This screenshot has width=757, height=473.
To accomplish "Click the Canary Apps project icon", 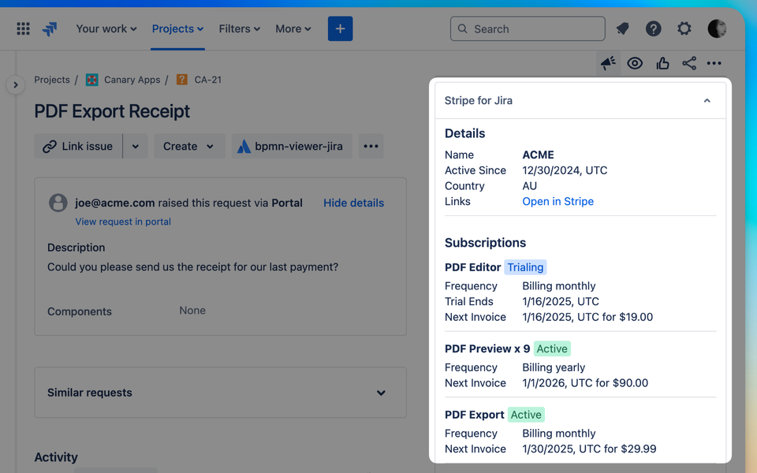I will pyautogui.click(x=91, y=80).
